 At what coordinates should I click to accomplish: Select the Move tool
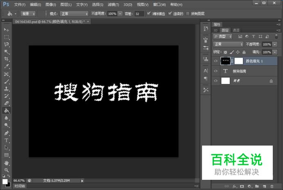[7, 30]
